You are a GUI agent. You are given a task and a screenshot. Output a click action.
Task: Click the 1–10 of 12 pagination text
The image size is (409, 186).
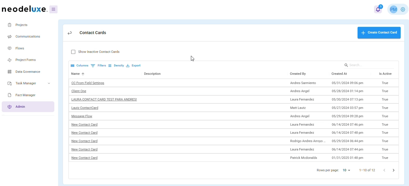(x=367, y=170)
